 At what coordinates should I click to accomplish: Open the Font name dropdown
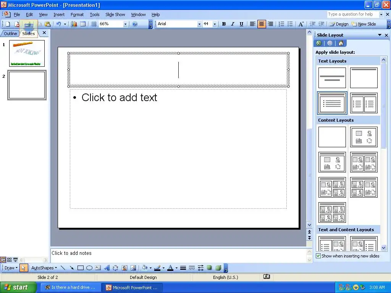pyautogui.click(x=199, y=24)
